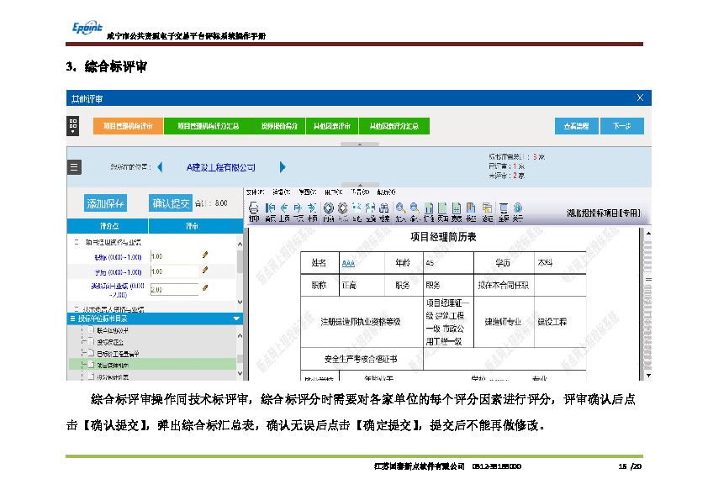This screenshot has width=708, height=500.
Task: Switch to the 投标报价得分 tab
Action: (x=278, y=126)
